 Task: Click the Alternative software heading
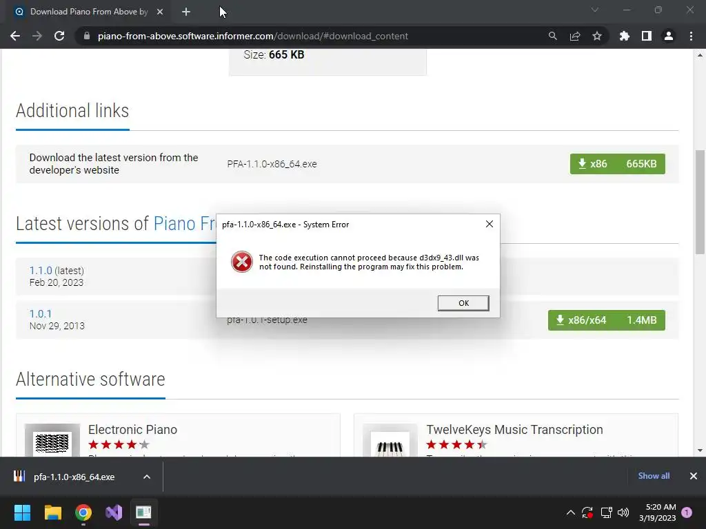click(90, 380)
